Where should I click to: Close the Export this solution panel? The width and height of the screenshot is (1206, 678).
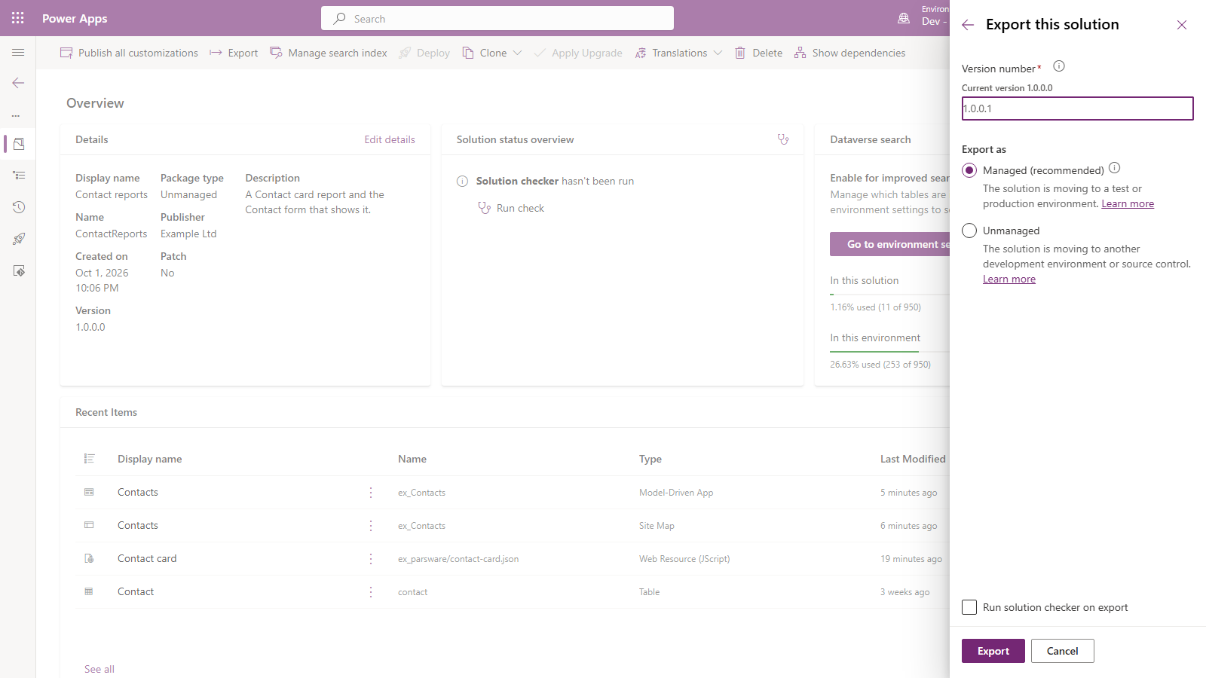click(x=1182, y=25)
